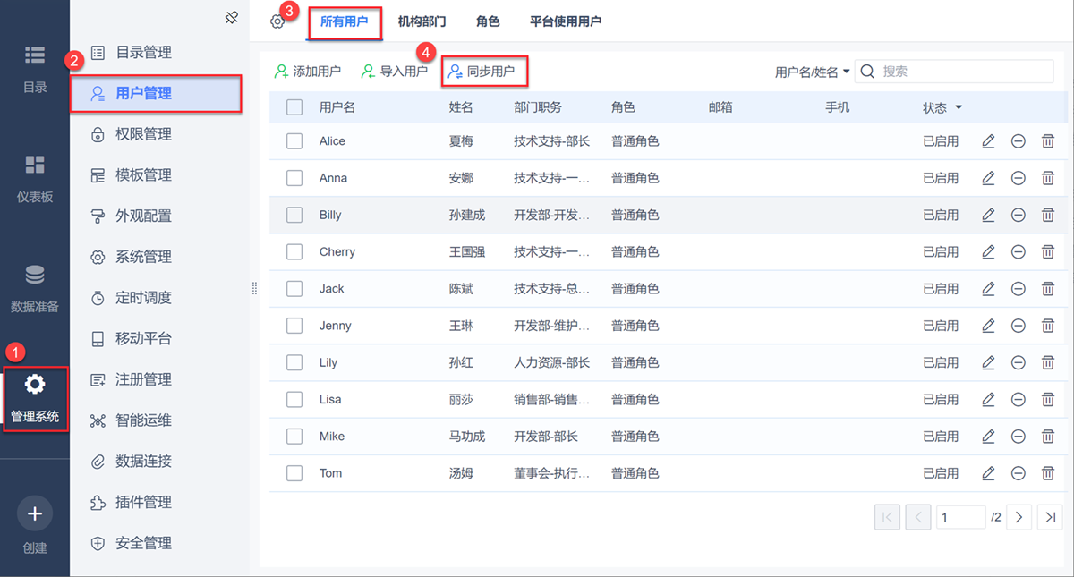Click the 搜索 search input field

[x=963, y=72]
